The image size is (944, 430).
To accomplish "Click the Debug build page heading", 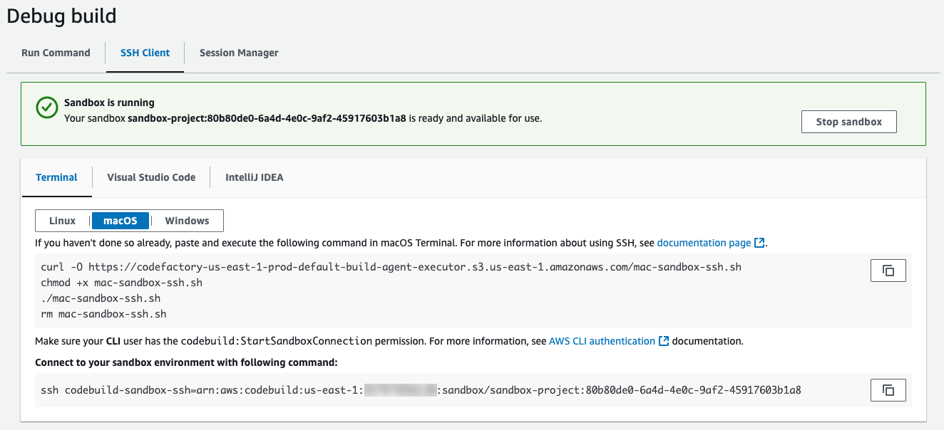I will 61,16.
